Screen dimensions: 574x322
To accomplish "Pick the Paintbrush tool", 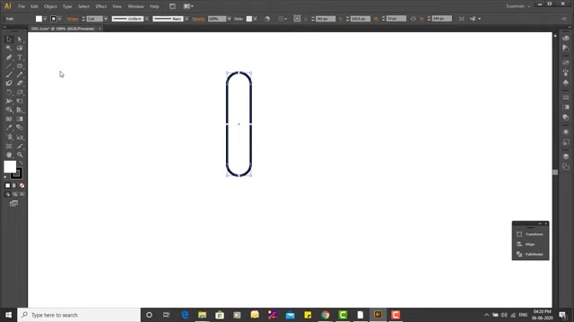I will click(x=9, y=75).
